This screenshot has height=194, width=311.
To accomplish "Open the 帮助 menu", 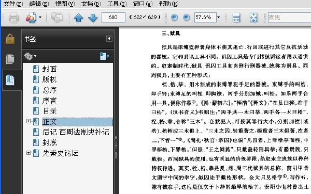I will pyautogui.click(x=168, y=4).
